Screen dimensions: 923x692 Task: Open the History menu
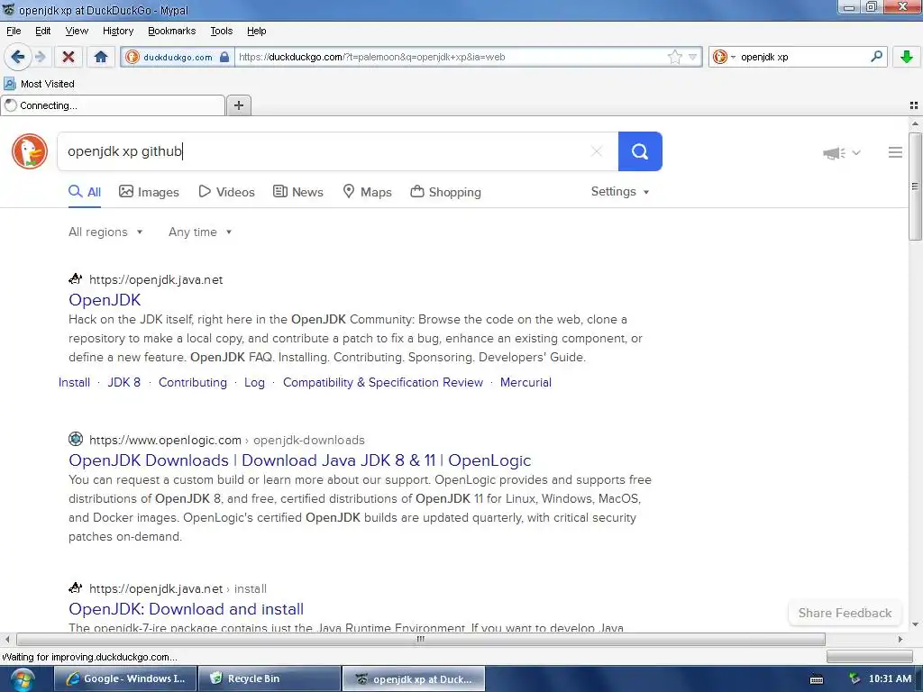(x=118, y=32)
